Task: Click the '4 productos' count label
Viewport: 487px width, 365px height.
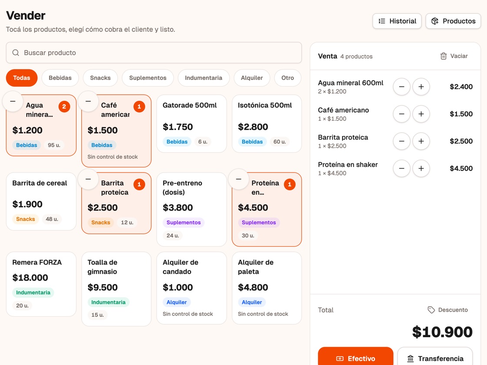Action: coord(356,56)
